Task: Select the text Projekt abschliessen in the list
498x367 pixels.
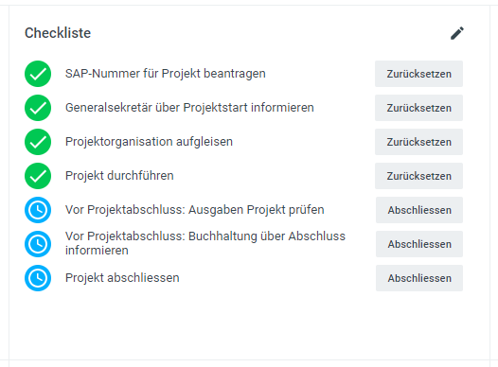Action: pos(122,278)
